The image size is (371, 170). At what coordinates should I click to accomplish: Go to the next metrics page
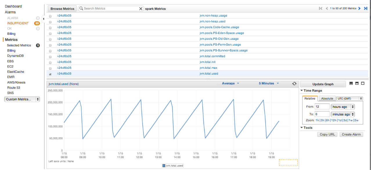(x=359, y=8)
